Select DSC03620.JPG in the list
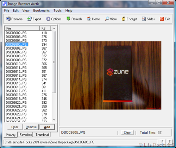Image resolution: width=176 pixels, height=148 pixels. pyautogui.click(x=16, y=102)
